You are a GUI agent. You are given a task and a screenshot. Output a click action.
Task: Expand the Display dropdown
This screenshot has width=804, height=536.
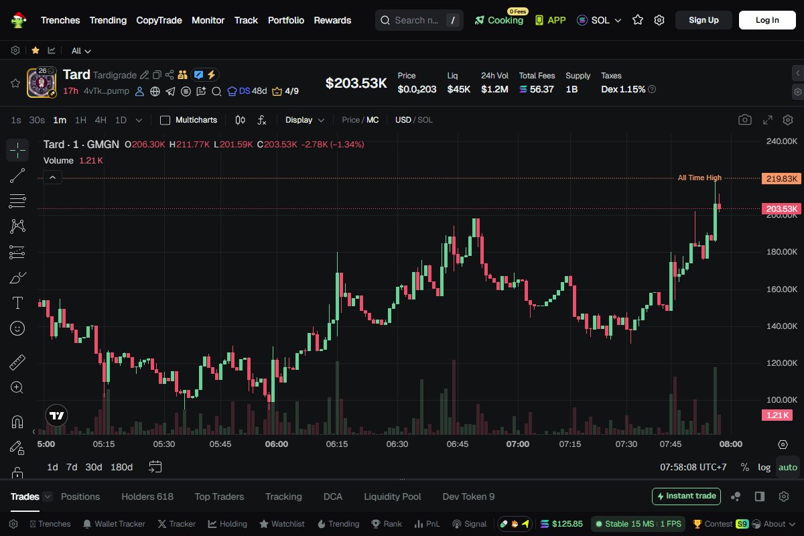(x=305, y=120)
